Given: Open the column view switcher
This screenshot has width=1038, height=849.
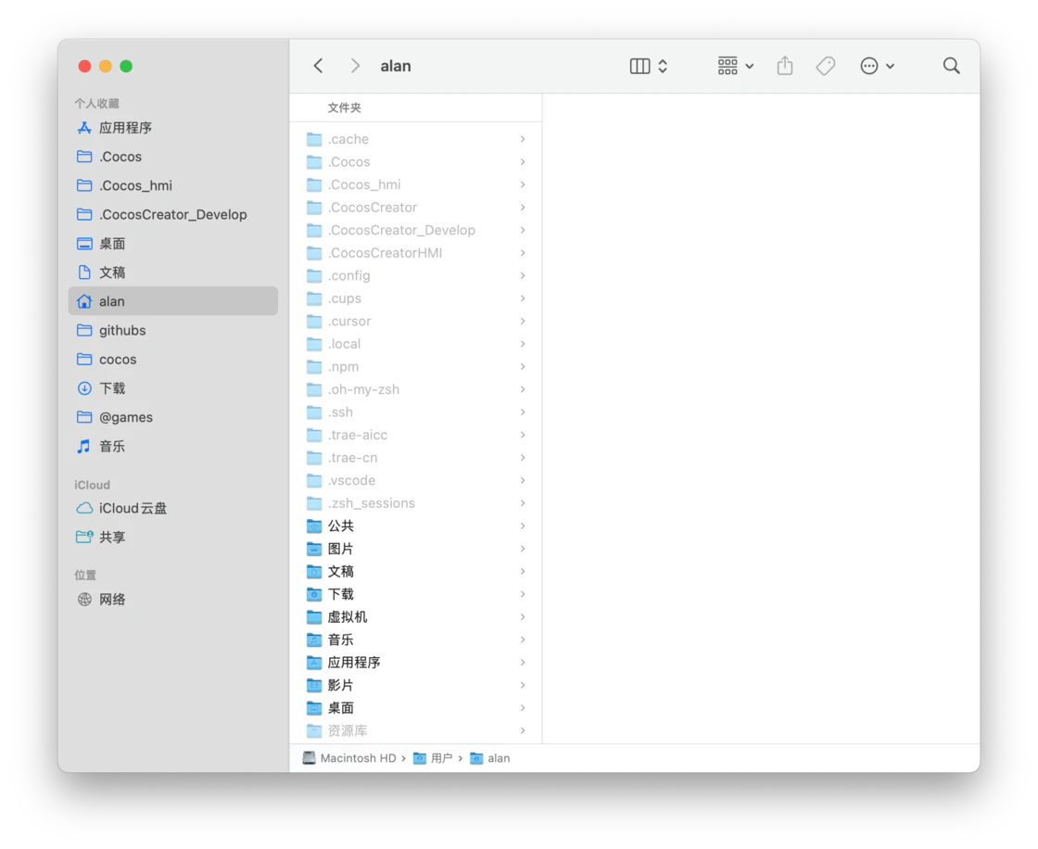Looking at the screenshot, I should 649,66.
